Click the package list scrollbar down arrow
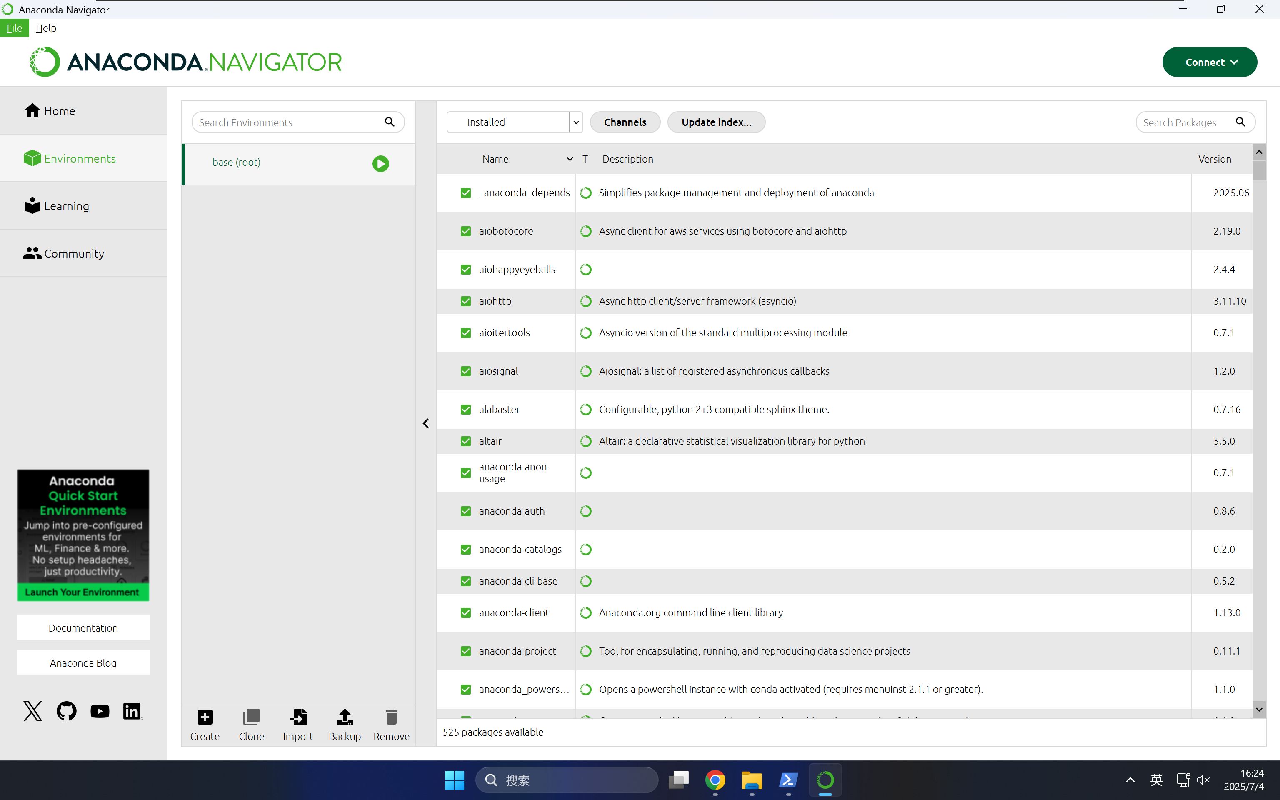1280x800 pixels. tap(1259, 710)
